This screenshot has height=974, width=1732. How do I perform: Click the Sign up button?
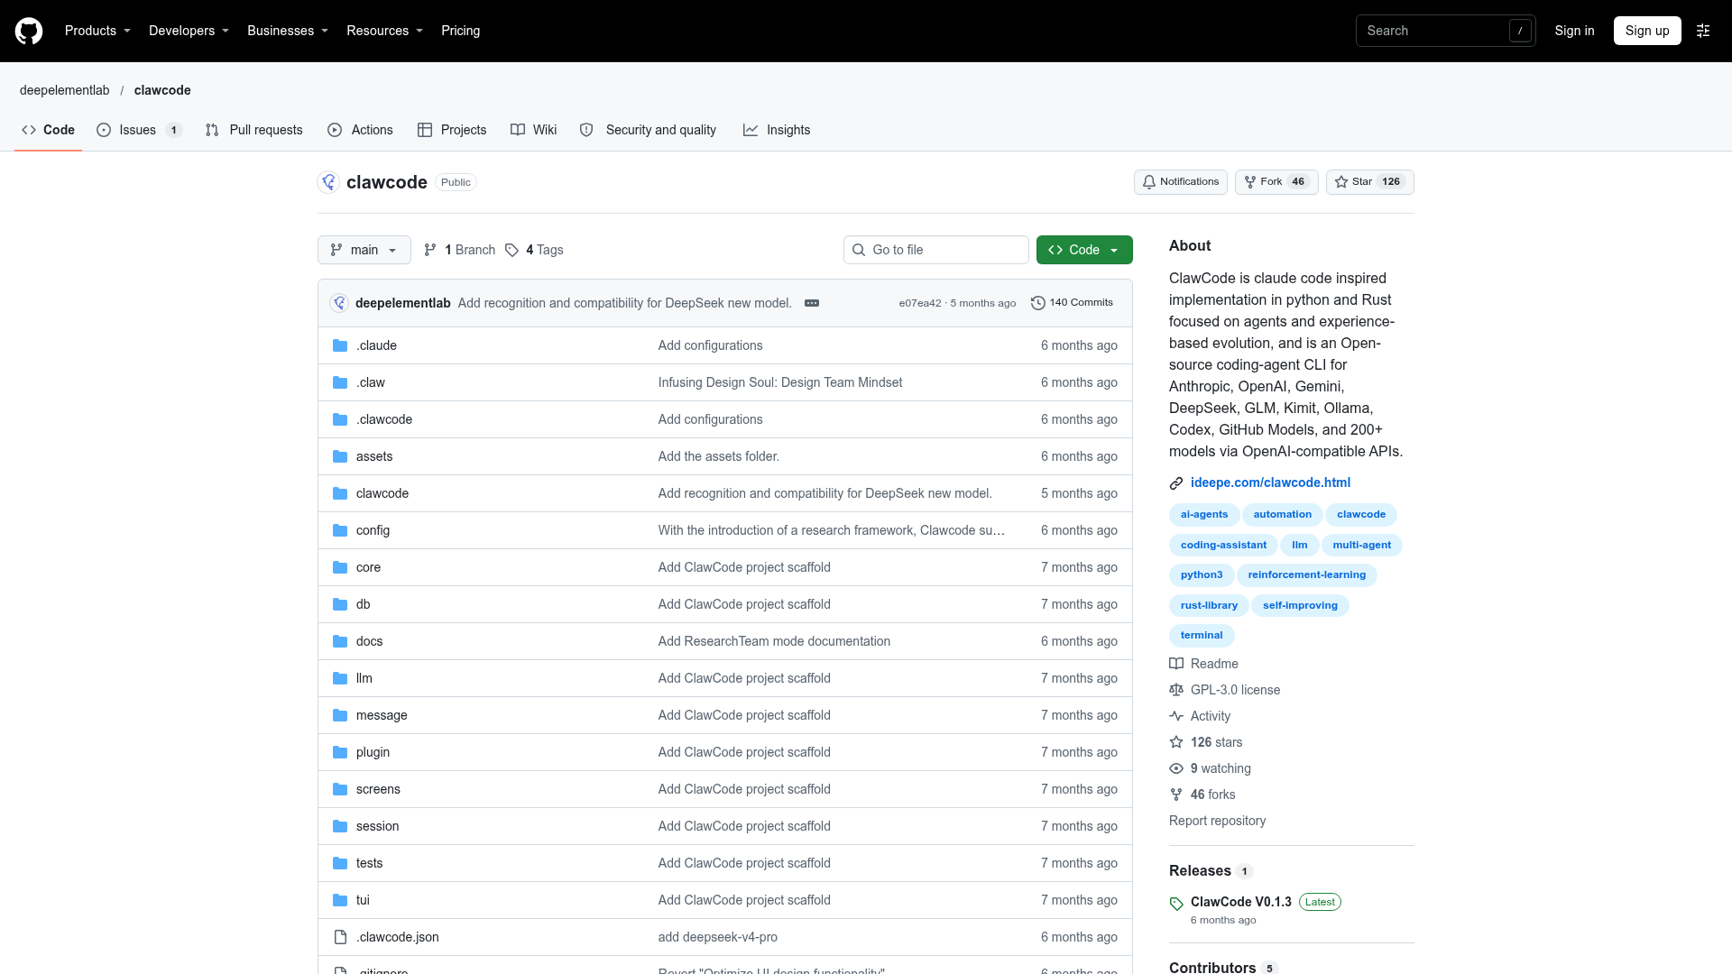pos(1647,31)
